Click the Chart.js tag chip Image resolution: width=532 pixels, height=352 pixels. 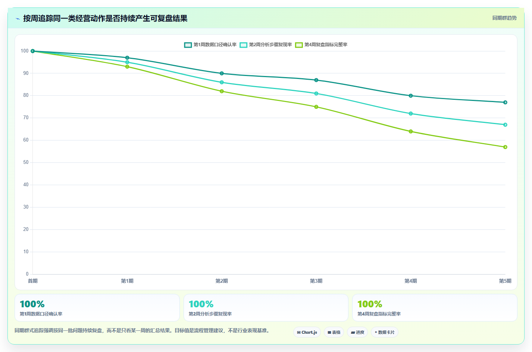tap(307, 332)
